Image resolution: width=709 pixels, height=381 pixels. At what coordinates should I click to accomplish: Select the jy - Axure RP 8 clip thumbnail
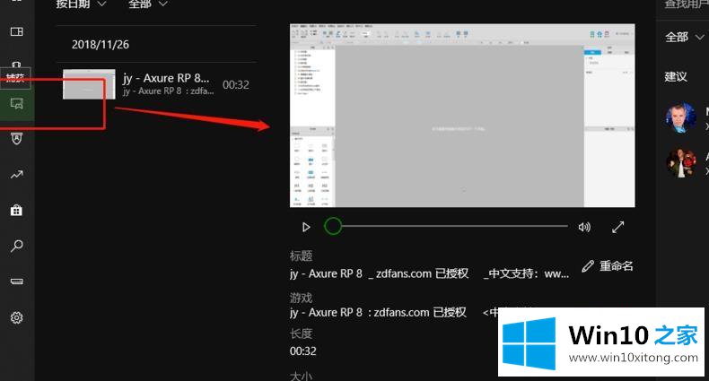click(89, 84)
